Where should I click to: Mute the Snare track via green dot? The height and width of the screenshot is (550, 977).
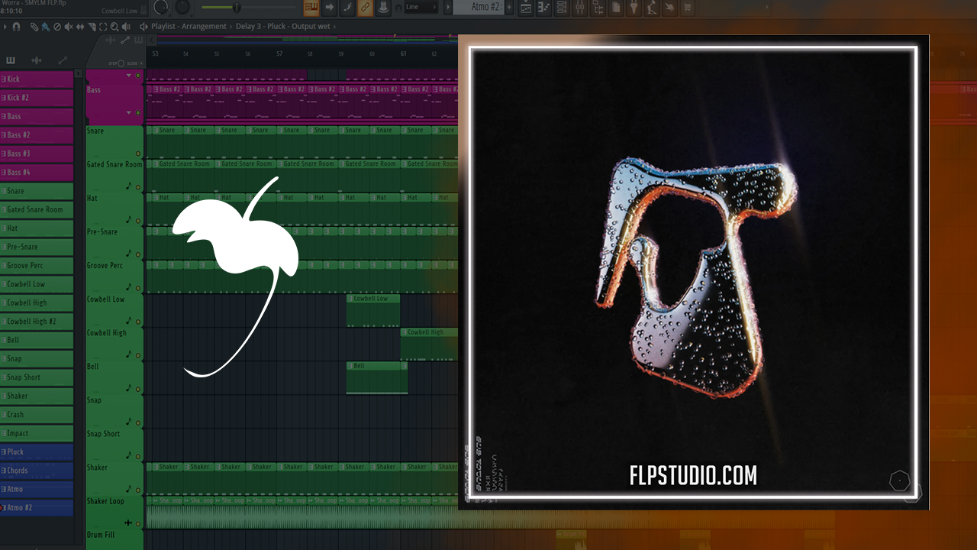tap(138, 154)
